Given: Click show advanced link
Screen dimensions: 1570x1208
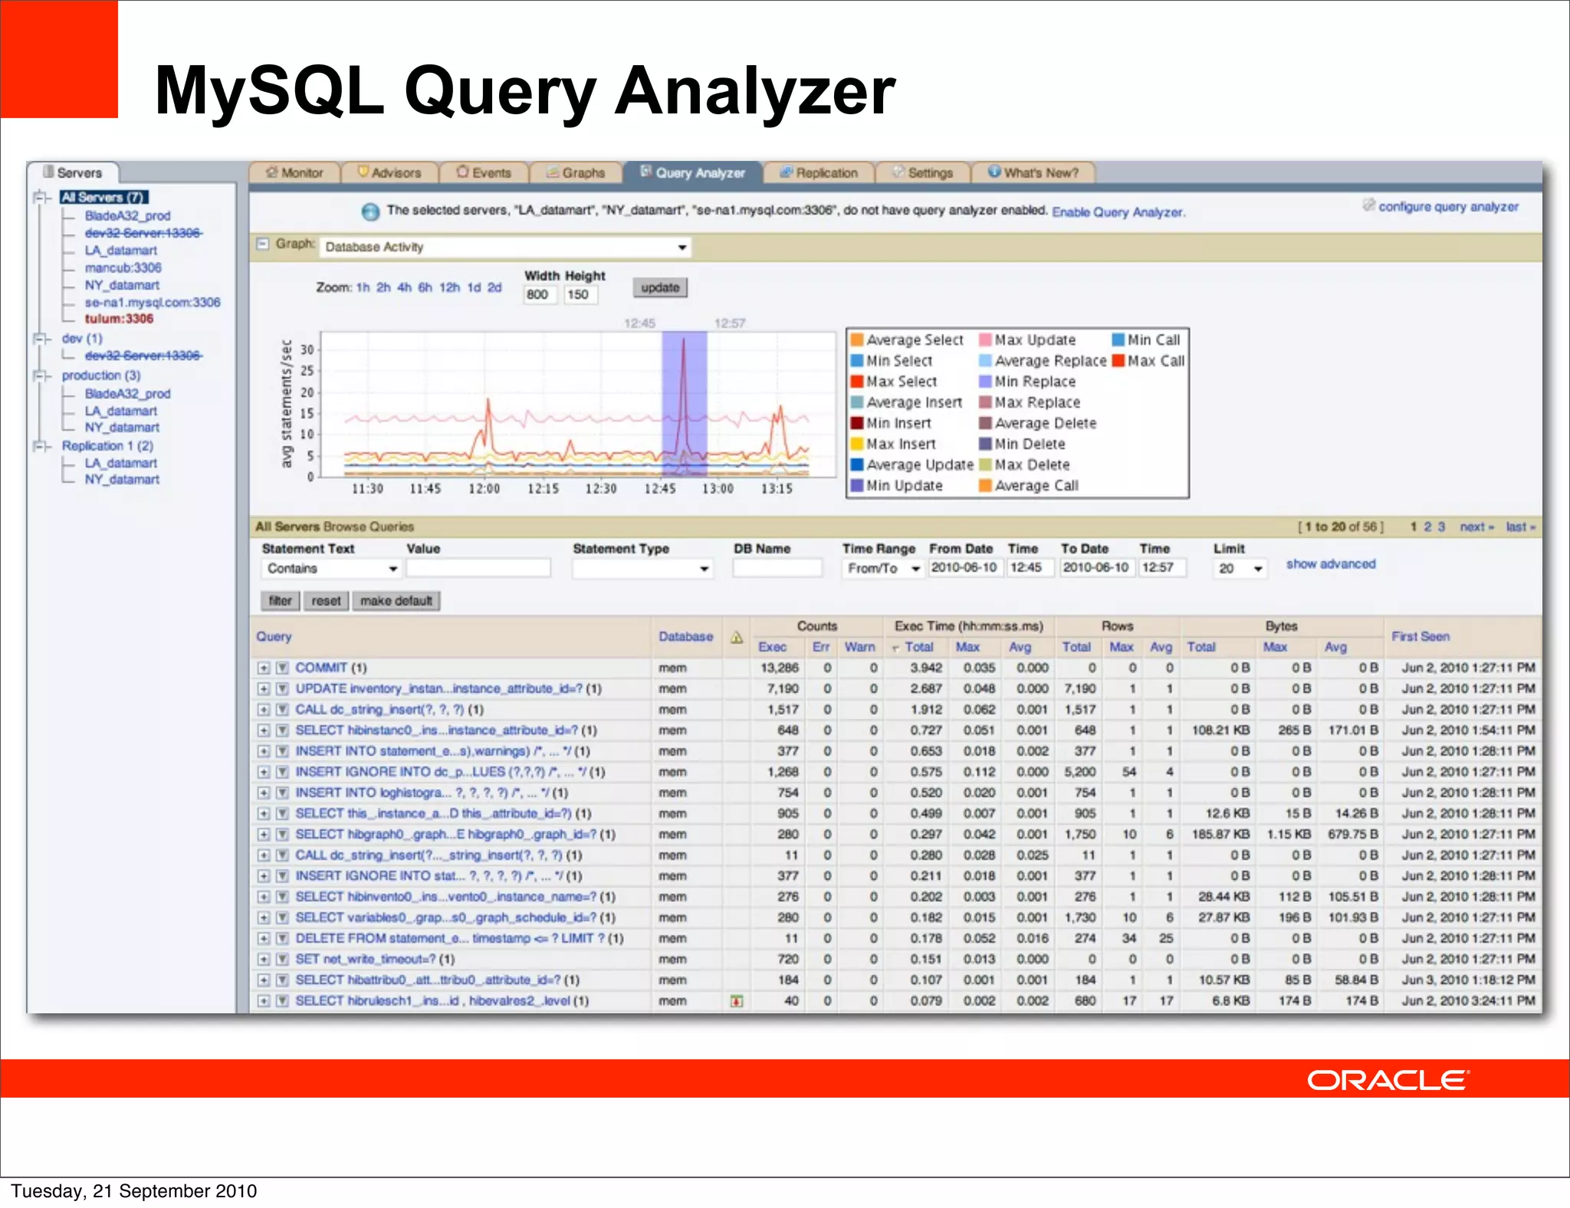Looking at the screenshot, I should (x=1331, y=564).
